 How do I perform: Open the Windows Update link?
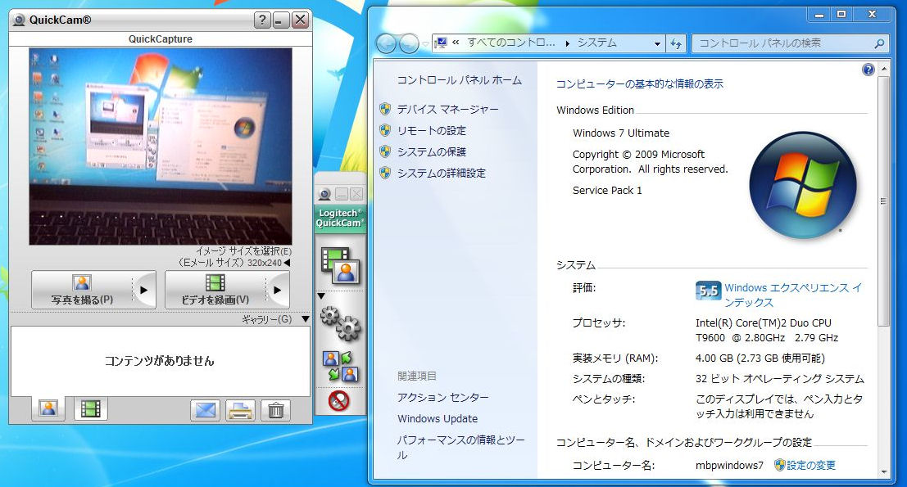(x=438, y=419)
